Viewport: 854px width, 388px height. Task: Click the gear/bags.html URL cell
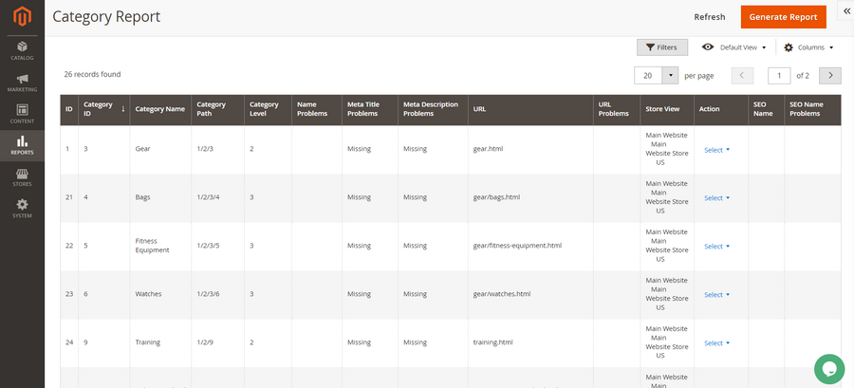point(530,198)
